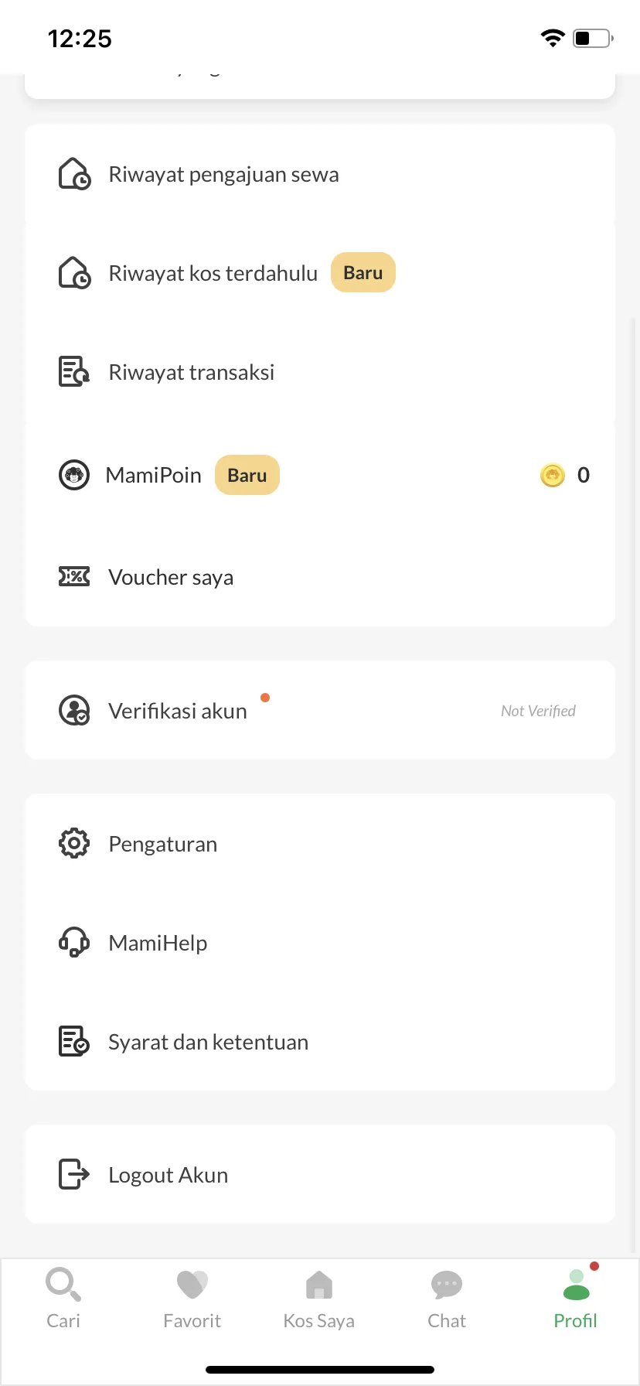Tap the Voucher saya ticket icon

pos(74,577)
